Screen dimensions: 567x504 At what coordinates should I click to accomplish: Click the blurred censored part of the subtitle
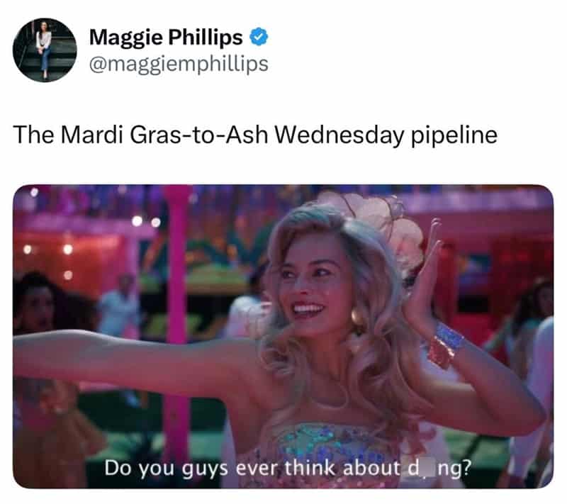tap(427, 468)
